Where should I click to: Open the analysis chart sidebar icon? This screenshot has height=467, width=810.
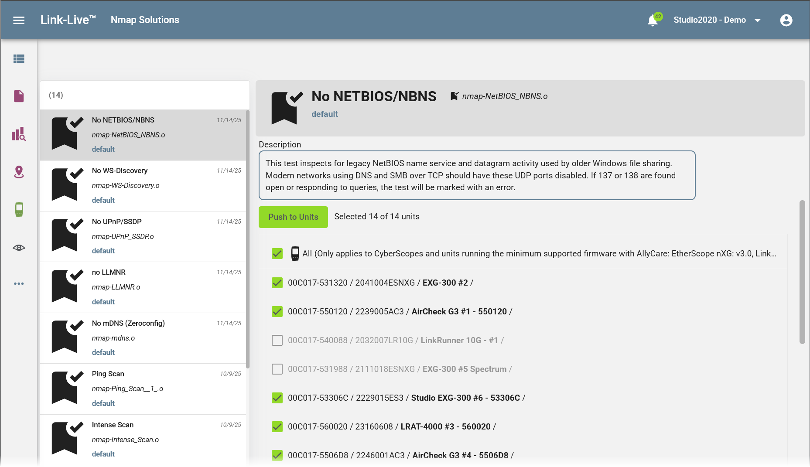pyautogui.click(x=19, y=134)
